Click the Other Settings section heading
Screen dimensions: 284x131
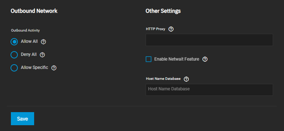[163, 11]
